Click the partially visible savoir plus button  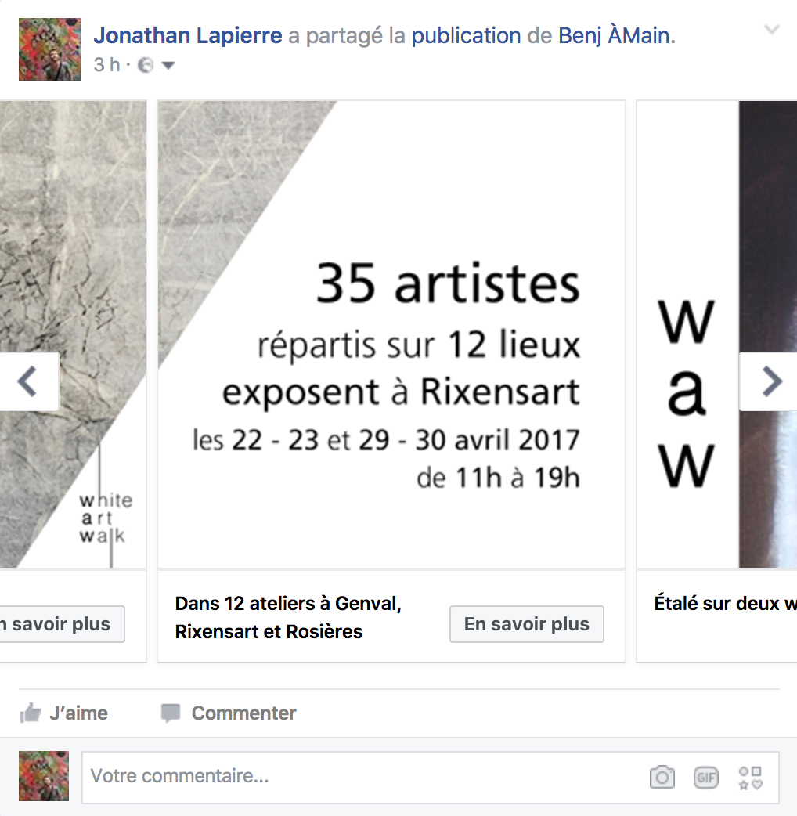62,624
